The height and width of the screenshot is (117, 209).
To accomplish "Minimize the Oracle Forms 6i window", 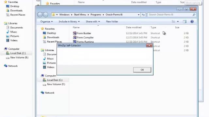I will 180,9.
